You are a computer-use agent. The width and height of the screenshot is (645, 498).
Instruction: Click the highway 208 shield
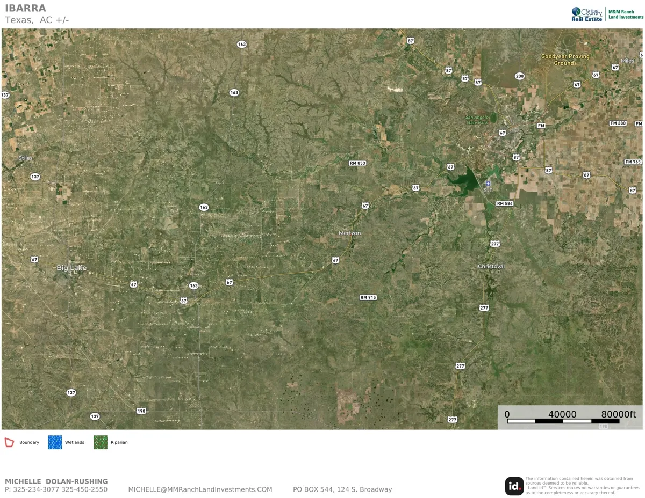coord(519,76)
